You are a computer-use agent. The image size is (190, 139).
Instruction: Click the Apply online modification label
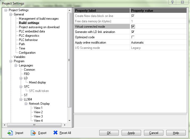click(90, 43)
